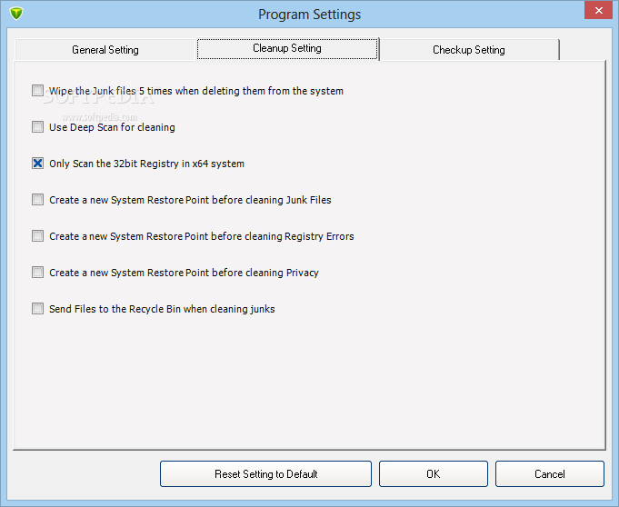Tick the Send Files to Recycle Bin box
This screenshot has height=507, width=619.
click(37, 308)
